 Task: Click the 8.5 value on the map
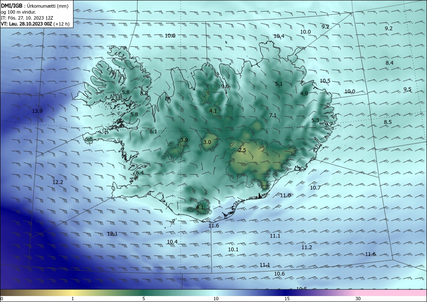click(388, 122)
